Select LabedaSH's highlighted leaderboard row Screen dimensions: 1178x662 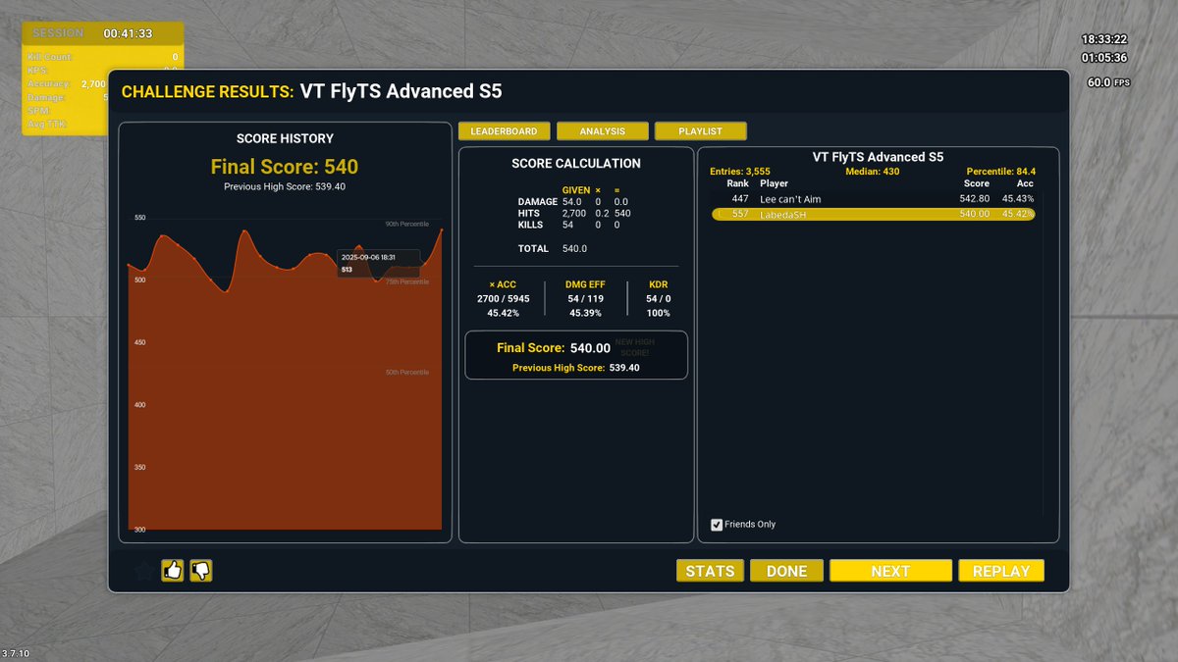tap(874, 214)
